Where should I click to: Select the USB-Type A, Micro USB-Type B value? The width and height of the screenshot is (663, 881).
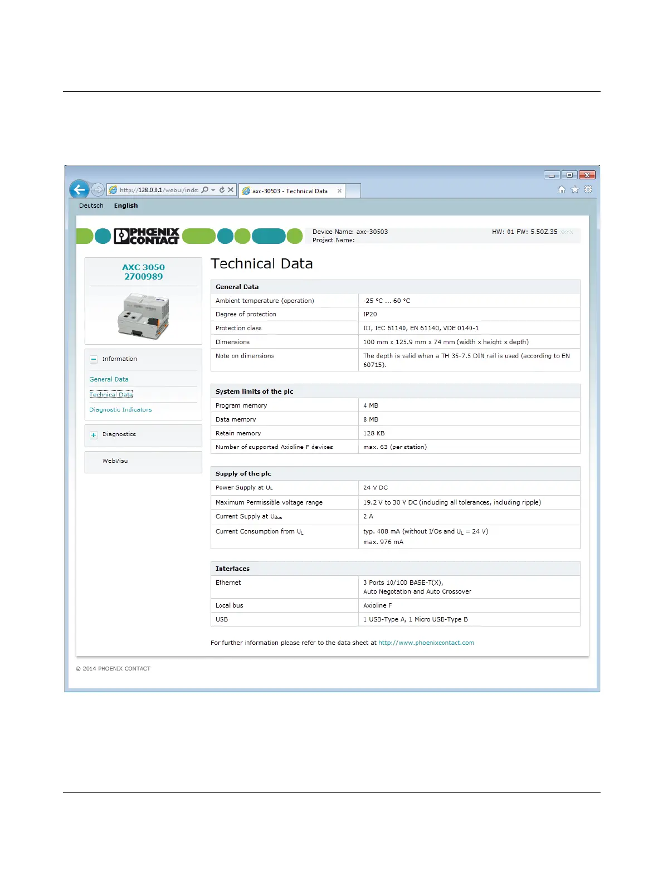(416, 619)
